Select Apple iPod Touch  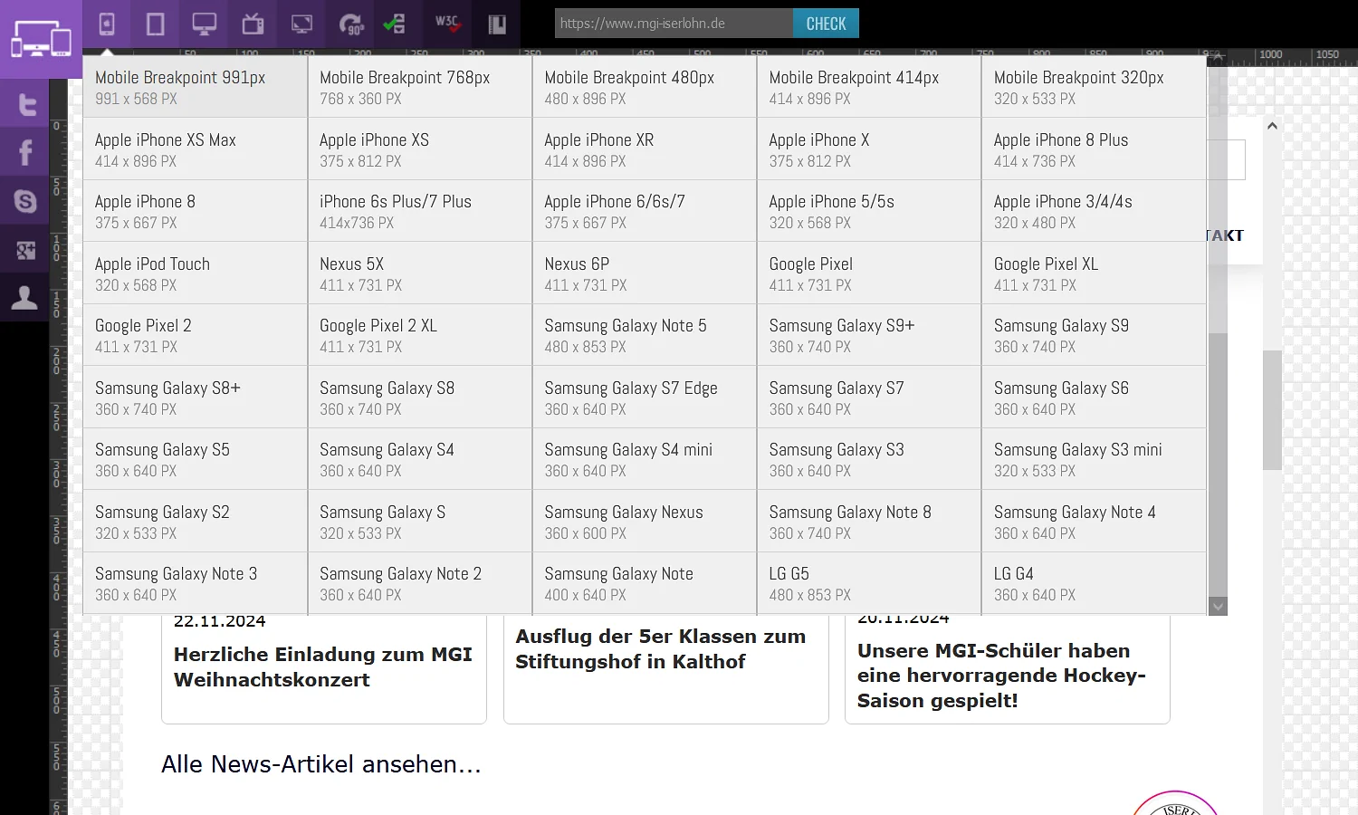[196, 273]
